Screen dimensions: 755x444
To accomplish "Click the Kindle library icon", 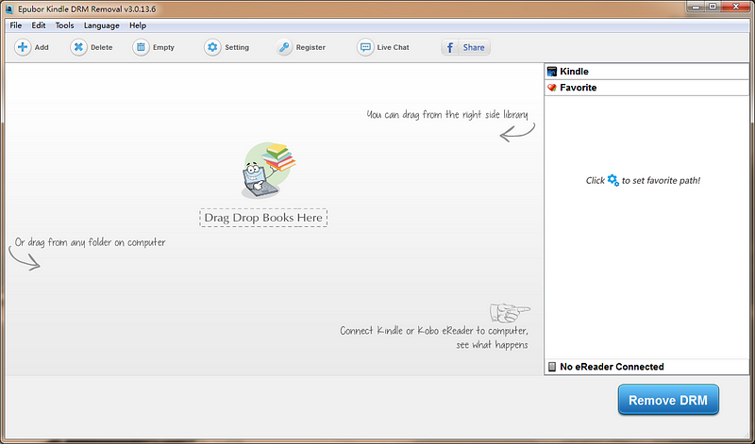I will coord(552,72).
